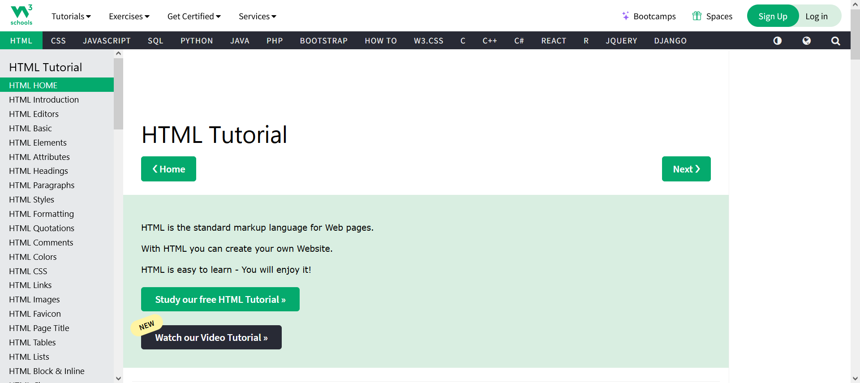Select the PYTHON tab
This screenshot has height=383, width=860.
click(197, 40)
